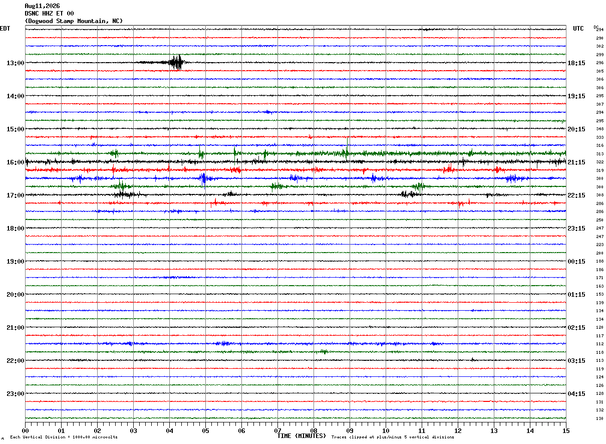Click the 21:15 UTC label
Viewport: 606px width, 444px height.
[576, 162]
